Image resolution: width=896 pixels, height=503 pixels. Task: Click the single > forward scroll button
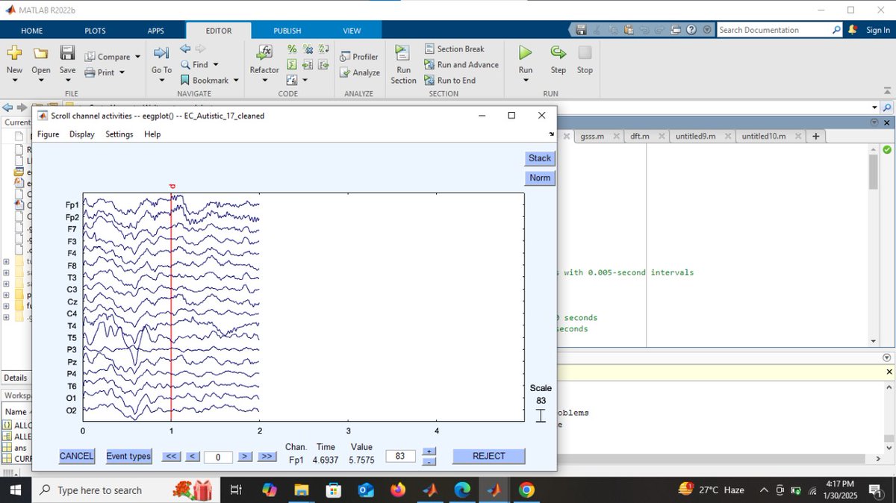click(x=245, y=456)
